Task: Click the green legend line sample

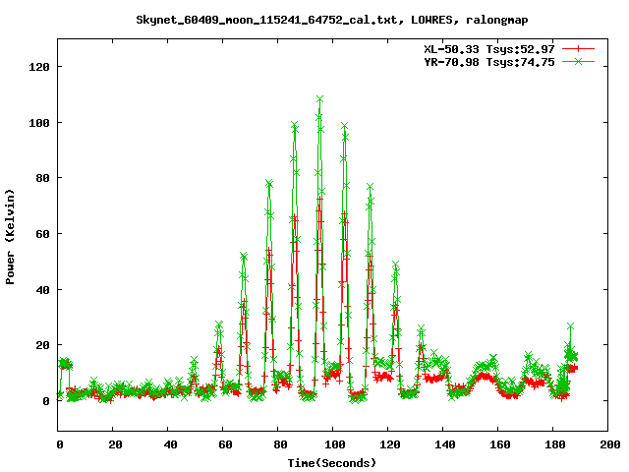Action: pos(578,61)
